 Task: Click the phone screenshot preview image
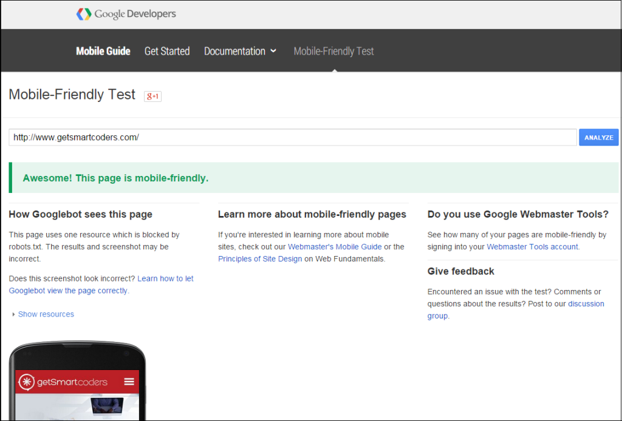coord(77,380)
